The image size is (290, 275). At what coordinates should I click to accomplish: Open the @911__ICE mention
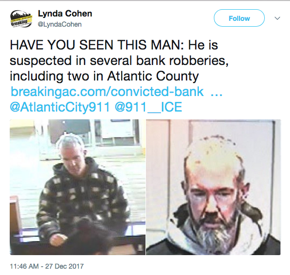pos(148,107)
